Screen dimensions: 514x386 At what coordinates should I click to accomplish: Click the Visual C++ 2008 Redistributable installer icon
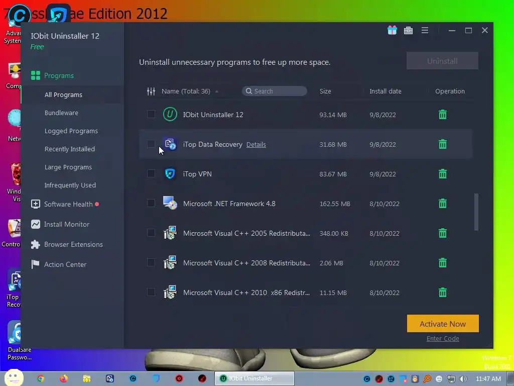pyautogui.click(x=170, y=262)
